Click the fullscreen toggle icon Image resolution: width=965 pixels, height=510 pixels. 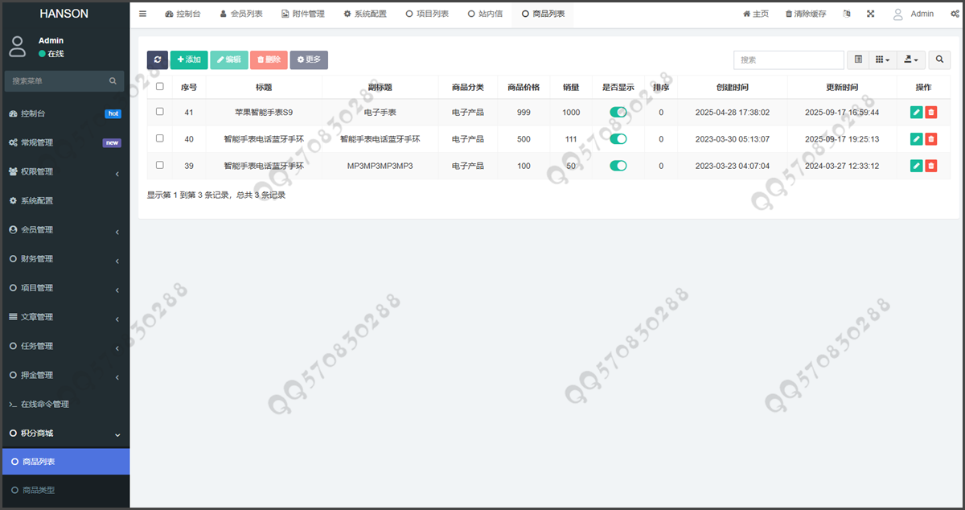871,14
